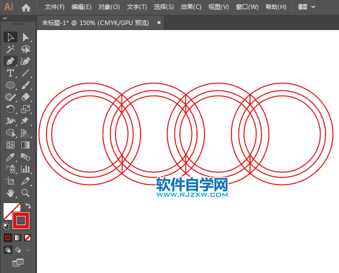Expand arrange documents dropdown arrow
339x273 pixels.
(x=313, y=7)
